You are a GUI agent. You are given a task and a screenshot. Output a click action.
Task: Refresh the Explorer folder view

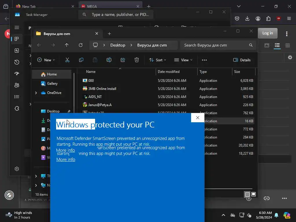coord(81,45)
